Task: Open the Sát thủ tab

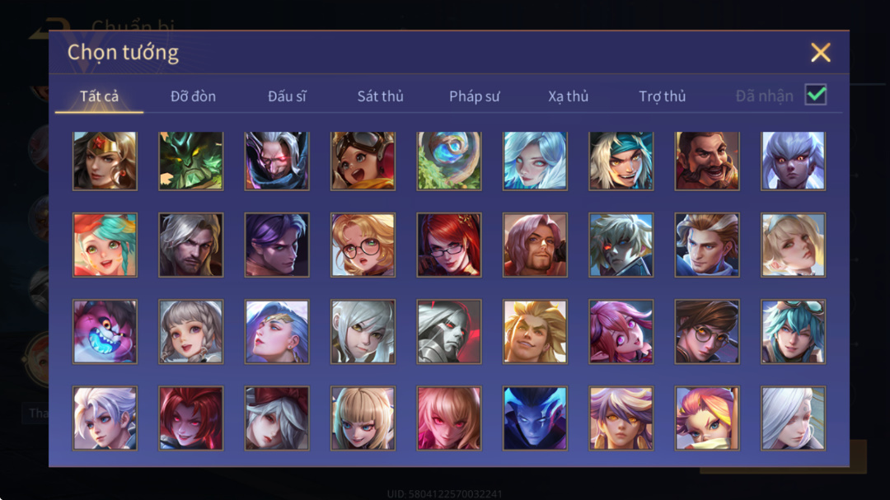Action: coord(380,96)
